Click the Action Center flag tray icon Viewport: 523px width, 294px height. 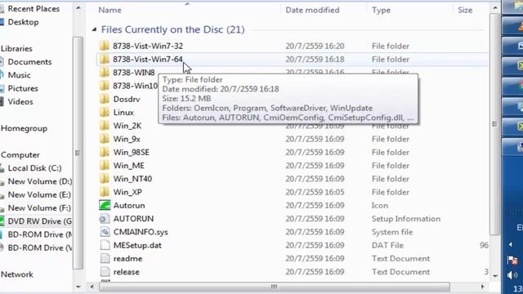[x=512, y=260]
